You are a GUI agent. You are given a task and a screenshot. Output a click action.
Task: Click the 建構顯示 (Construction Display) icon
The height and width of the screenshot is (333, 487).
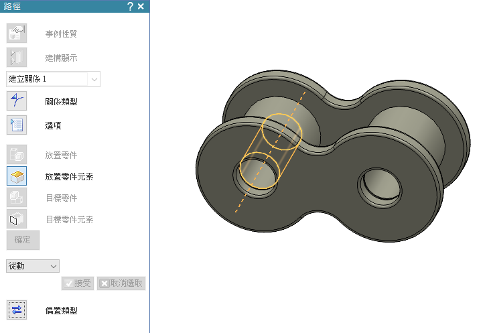17,57
